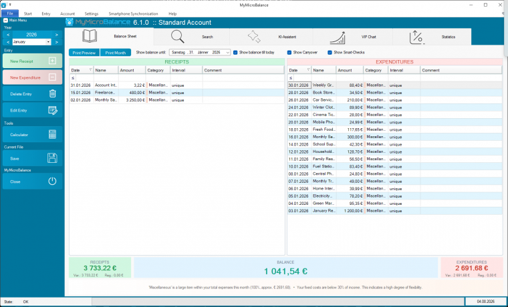Click the rising chart VIP Chat icon
Screen dimensions: 508x307
coord(338,37)
